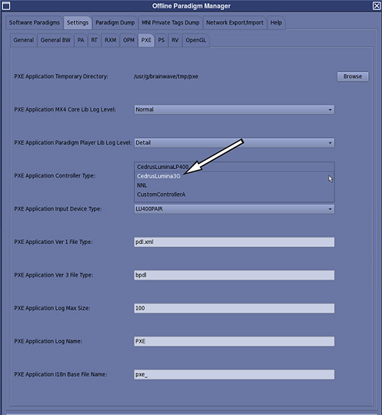The width and height of the screenshot is (382, 415).
Task: Select the CedrusLuminaLP400 controller option
Action: click(162, 167)
